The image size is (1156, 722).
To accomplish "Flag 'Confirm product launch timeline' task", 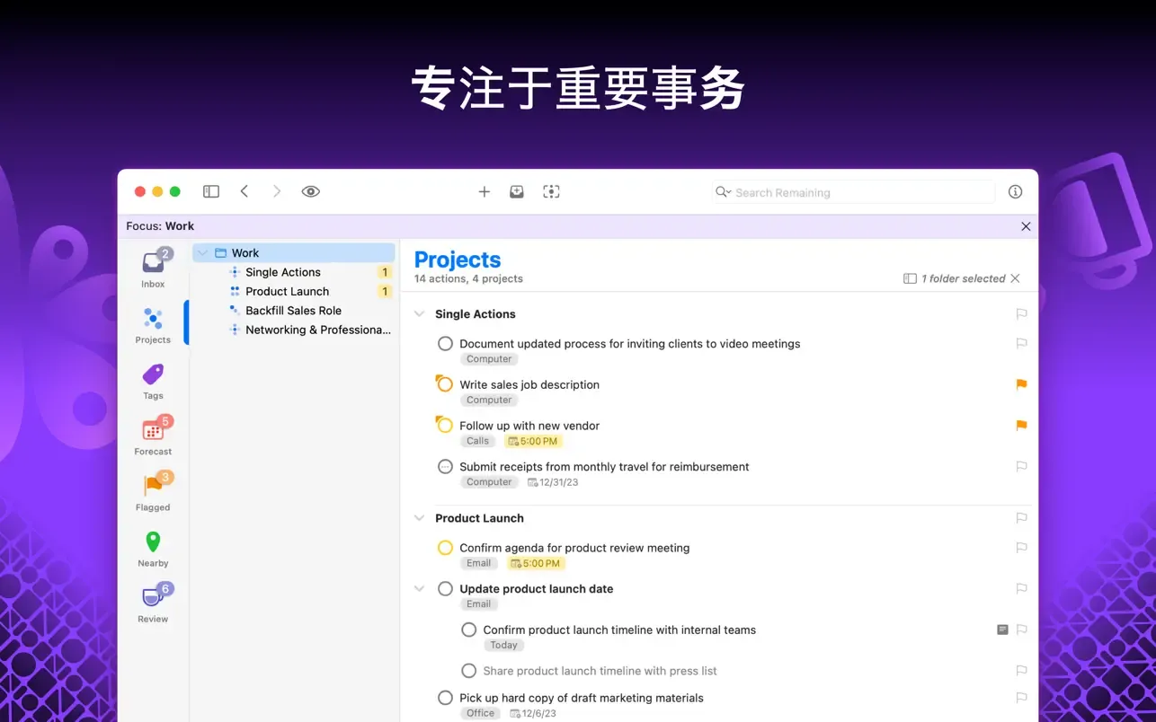I will (1021, 630).
